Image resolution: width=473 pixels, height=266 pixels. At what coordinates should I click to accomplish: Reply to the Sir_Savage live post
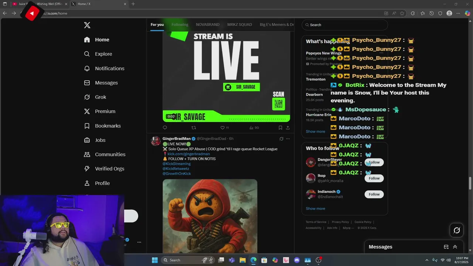click(x=165, y=128)
